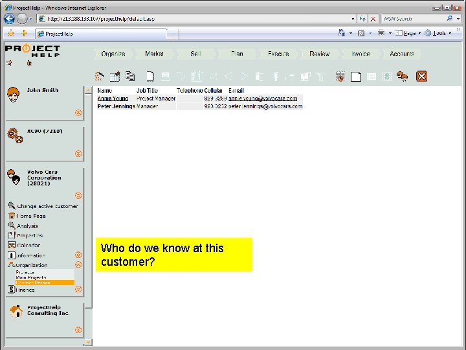Expand the Finance section

click(x=78, y=289)
